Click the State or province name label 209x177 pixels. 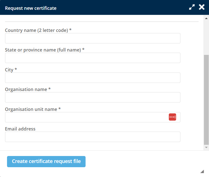pyautogui.click(x=45, y=50)
